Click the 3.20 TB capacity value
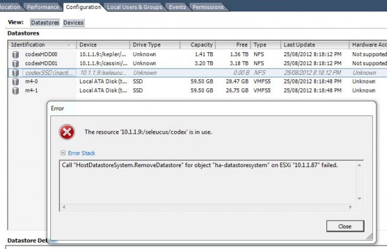The height and width of the screenshot is (249, 387). pyautogui.click(x=204, y=63)
